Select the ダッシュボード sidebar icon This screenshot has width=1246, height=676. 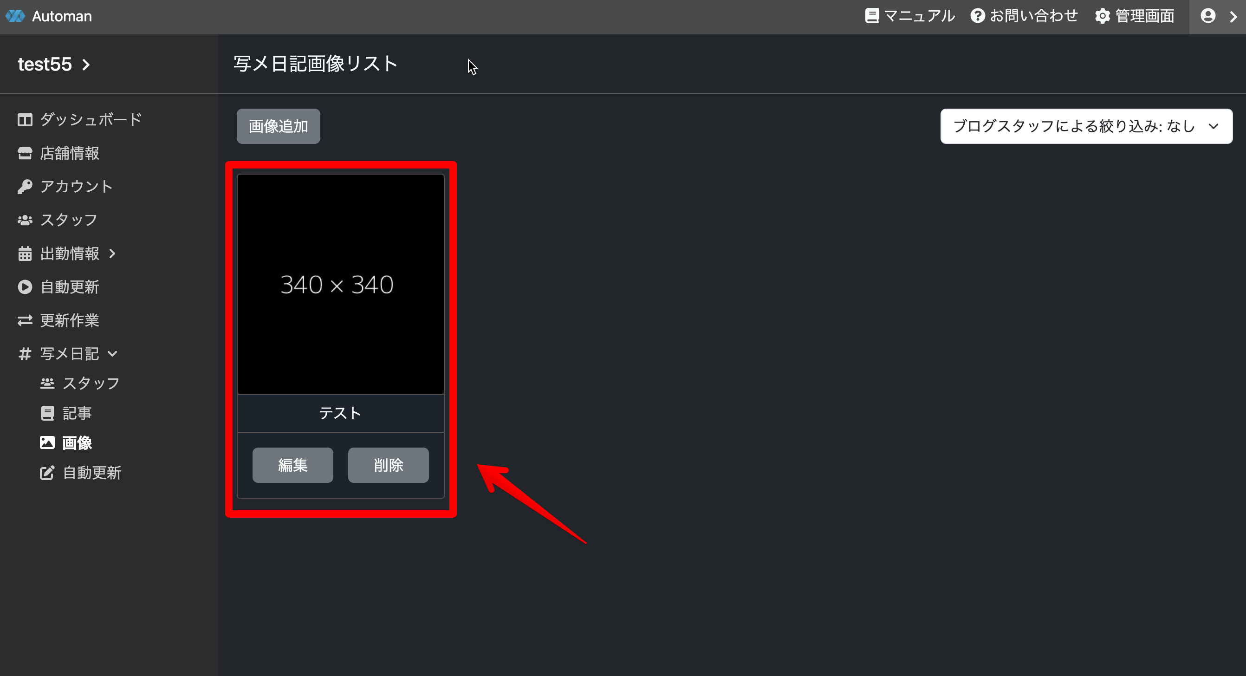[25, 119]
